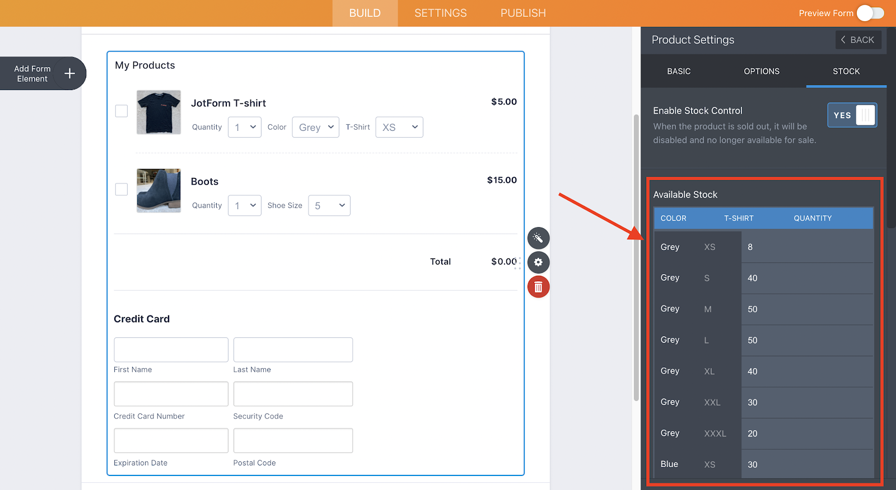Edit stock quantity for Grey XL
Image resolution: width=896 pixels, height=490 pixels.
coord(807,371)
